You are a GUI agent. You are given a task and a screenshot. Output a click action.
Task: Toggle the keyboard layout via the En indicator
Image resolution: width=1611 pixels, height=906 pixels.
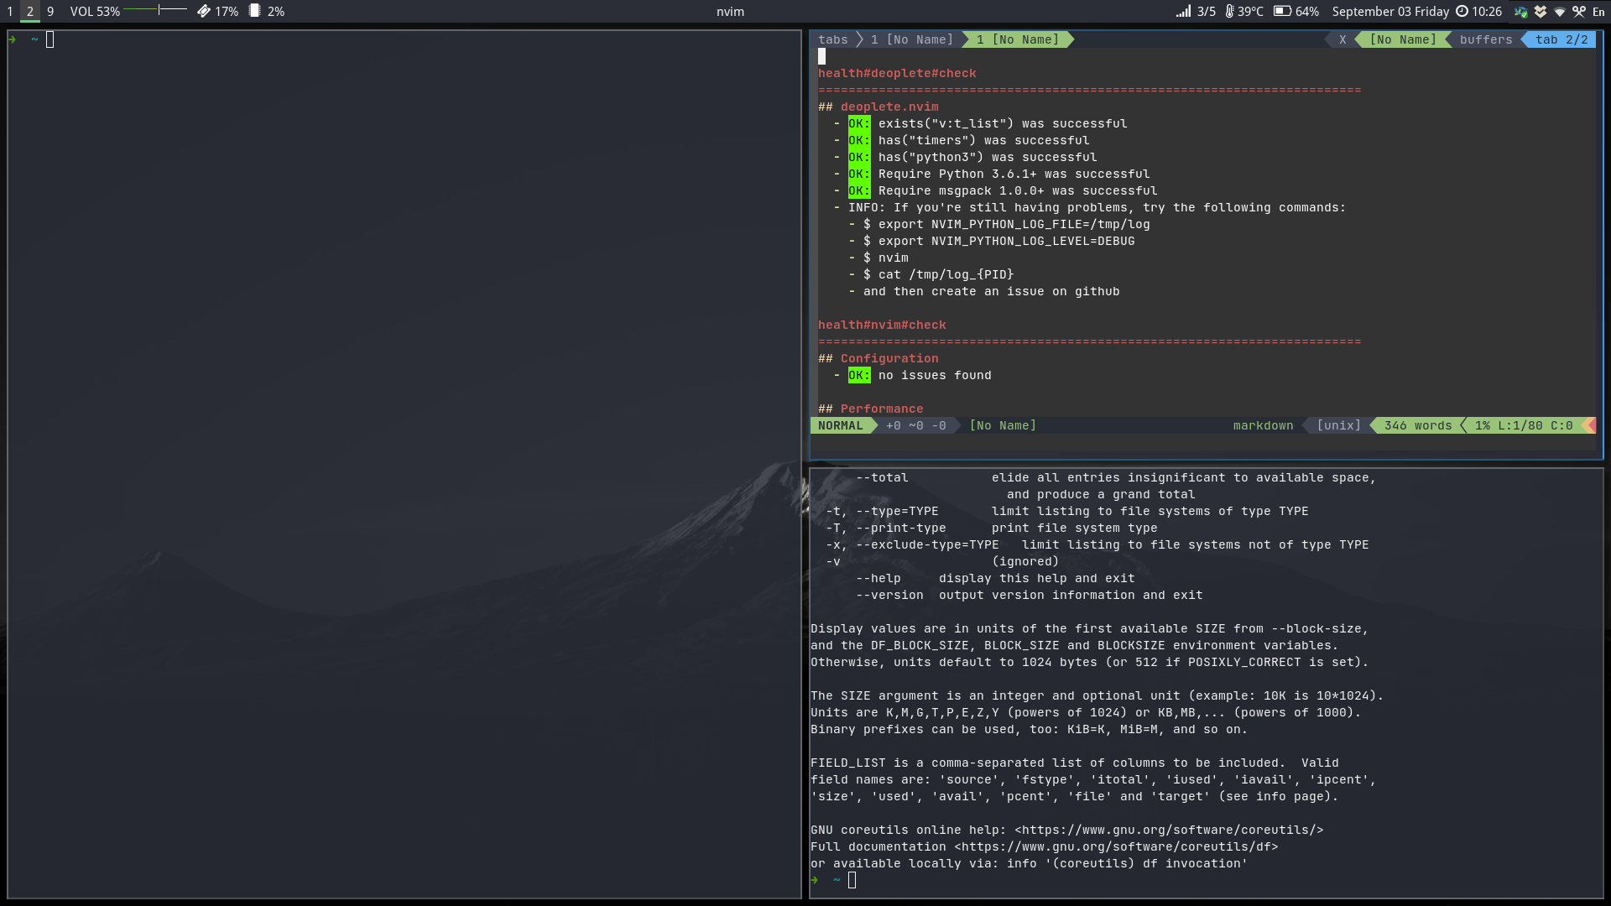point(1599,12)
